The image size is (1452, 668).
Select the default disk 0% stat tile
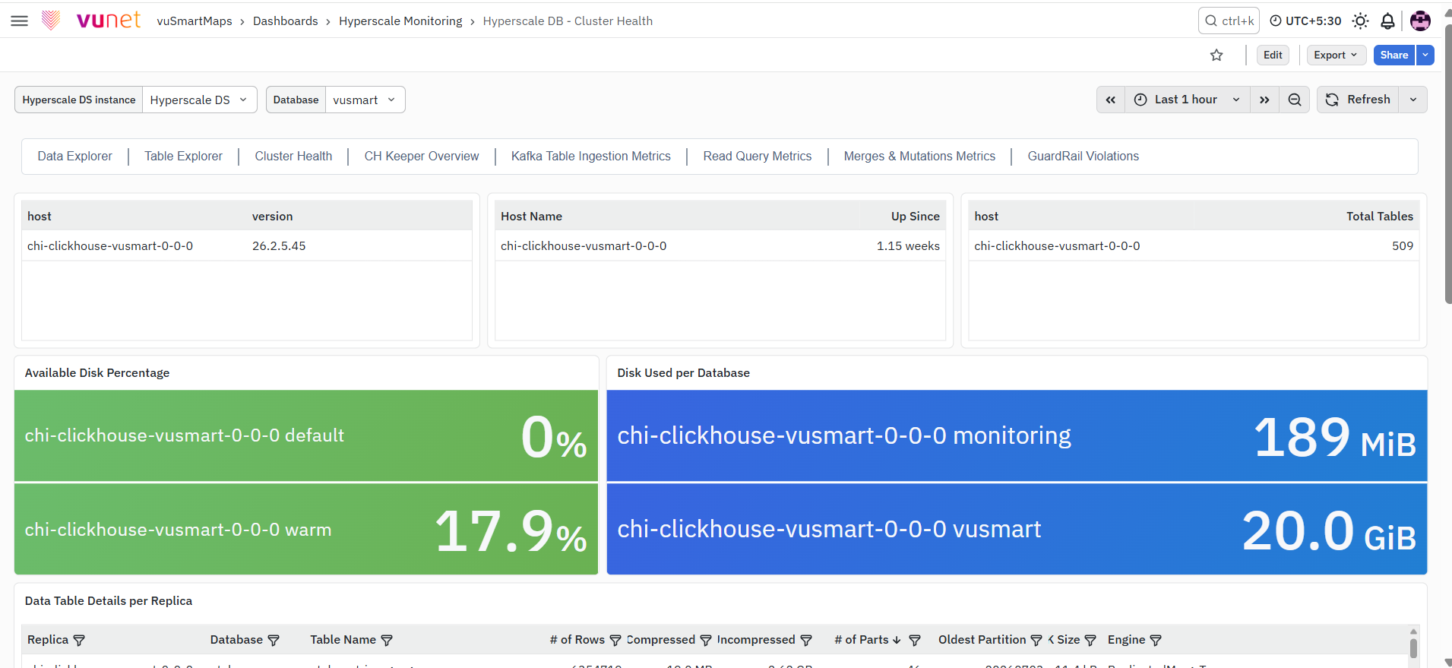pyautogui.click(x=306, y=435)
